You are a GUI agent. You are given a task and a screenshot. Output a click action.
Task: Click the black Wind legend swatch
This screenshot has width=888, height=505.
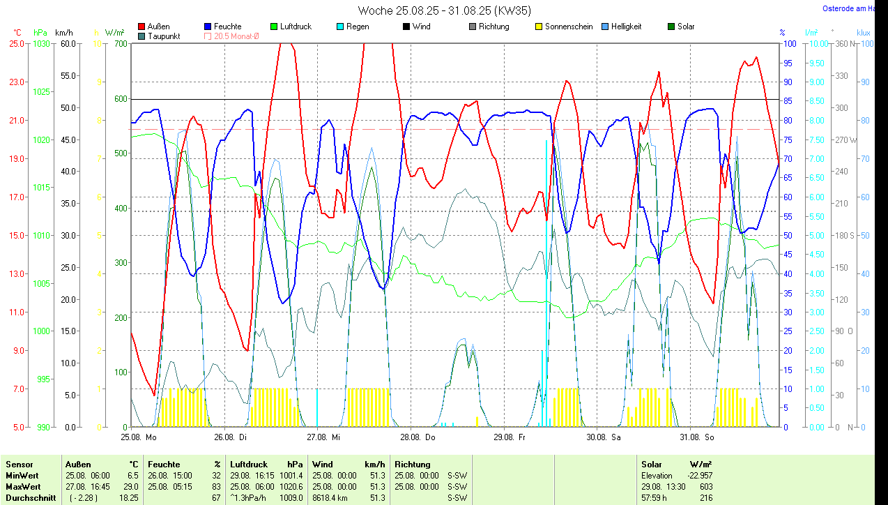coord(406,27)
